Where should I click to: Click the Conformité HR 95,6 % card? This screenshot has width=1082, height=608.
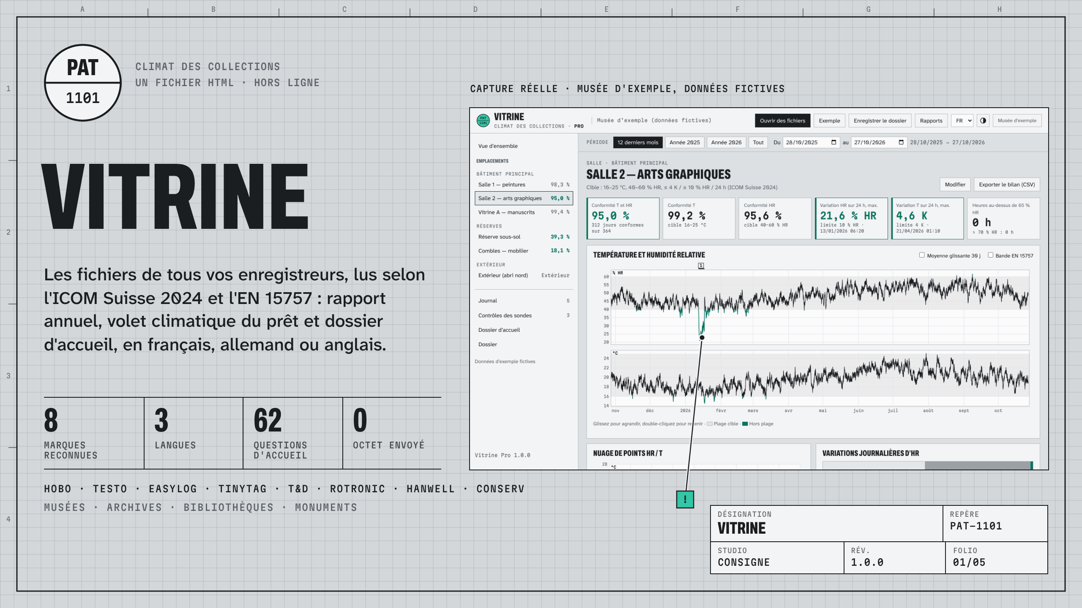[775, 218]
